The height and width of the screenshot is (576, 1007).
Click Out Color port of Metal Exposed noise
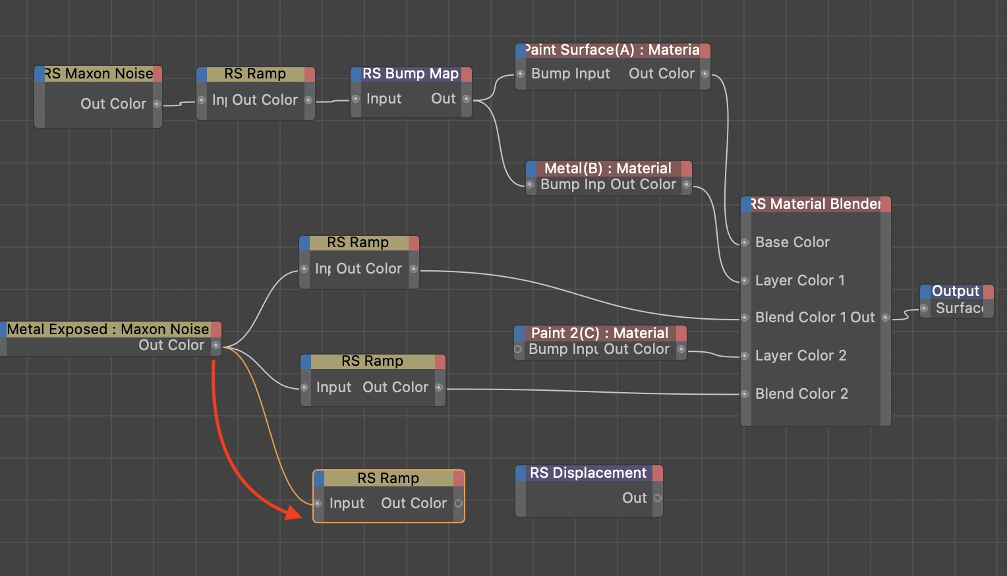click(x=216, y=345)
